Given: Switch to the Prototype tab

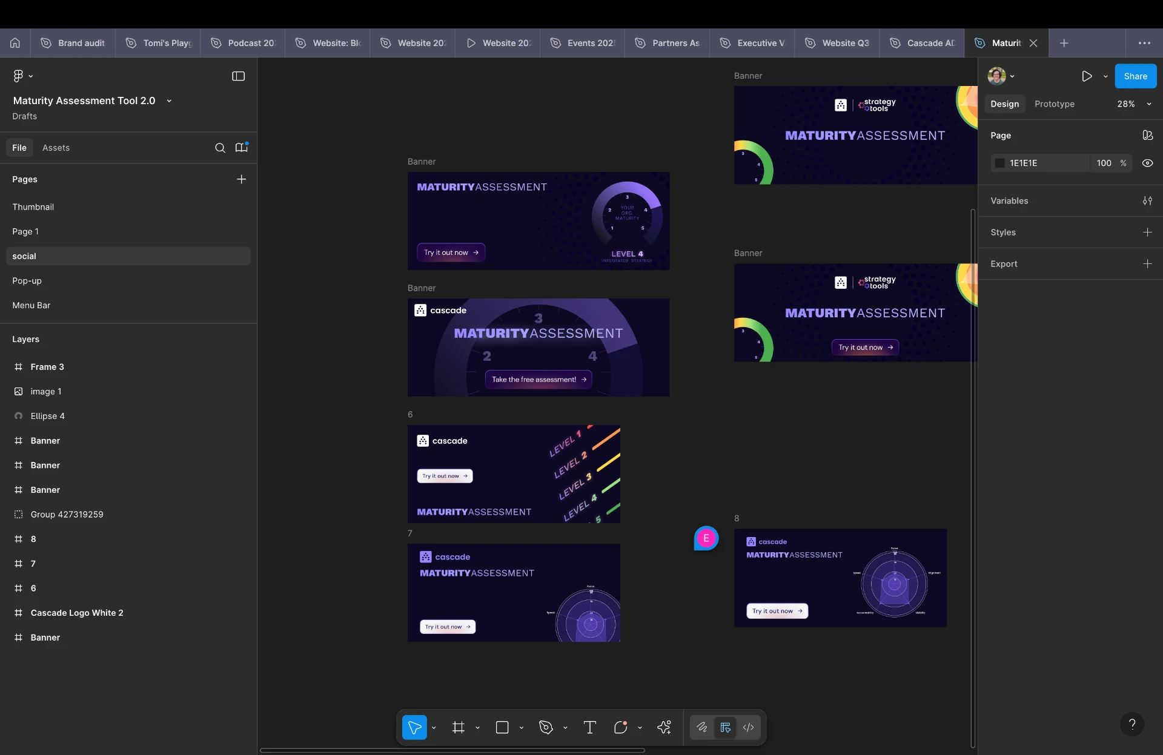Looking at the screenshot, I should click(1055, 104).
